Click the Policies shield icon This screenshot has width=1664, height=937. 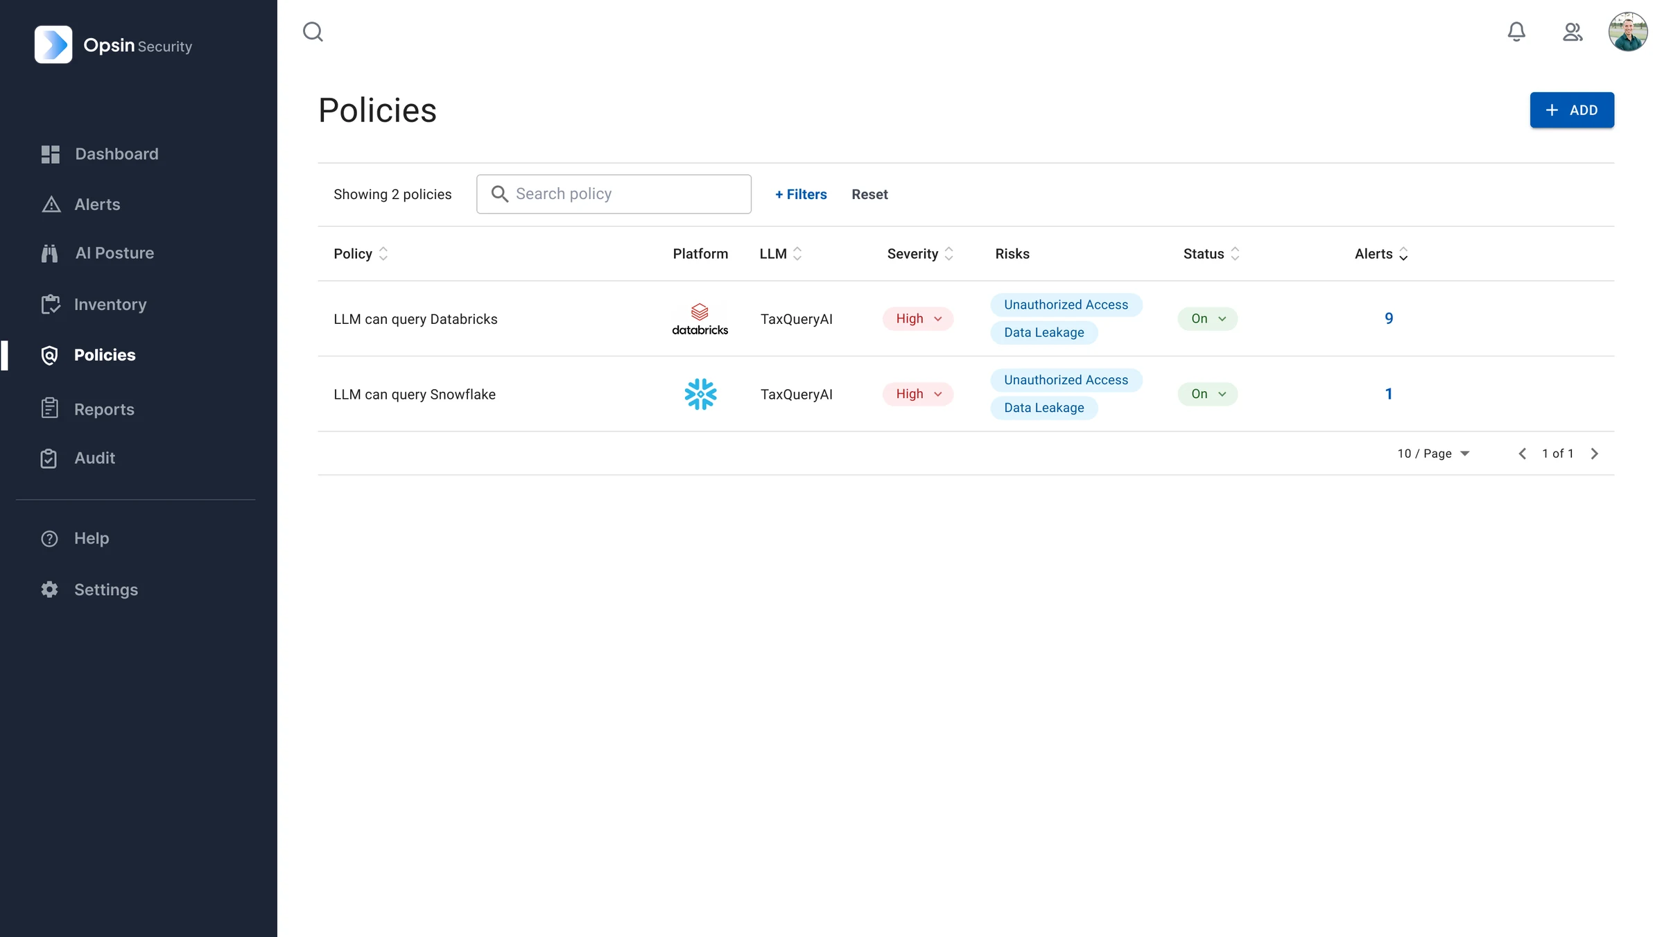(49, 355)
